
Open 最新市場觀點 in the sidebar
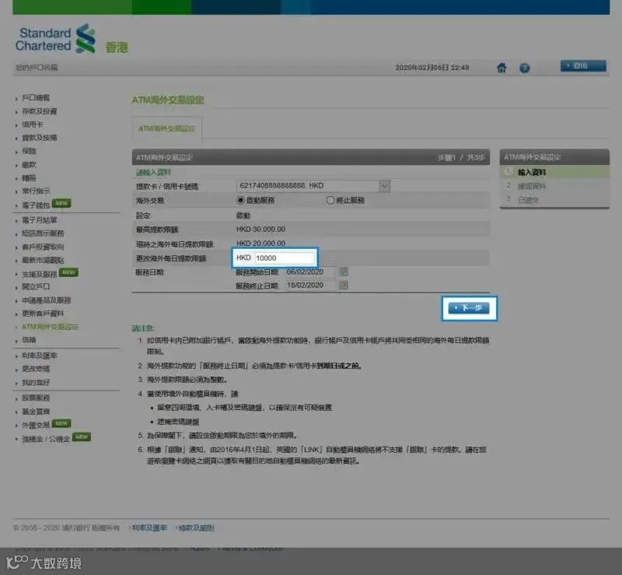pos(43,260)
